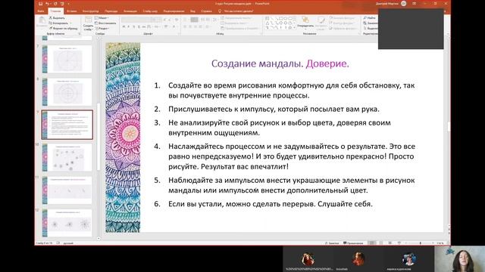
Task: Select slide 11 thumbnail
Action: (x=67, y=190)
